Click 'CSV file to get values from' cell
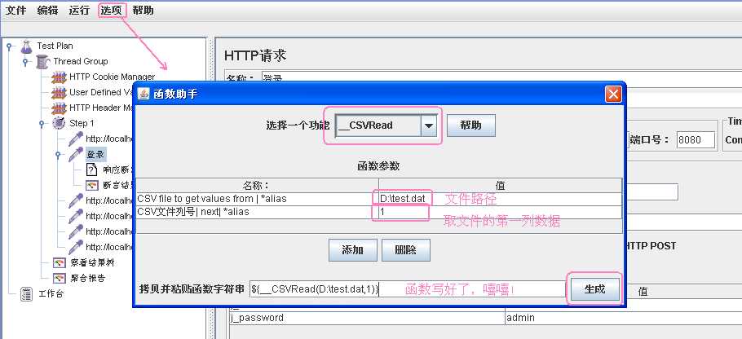The width and height of the screenshot is (742, 339). coord(258,199)
